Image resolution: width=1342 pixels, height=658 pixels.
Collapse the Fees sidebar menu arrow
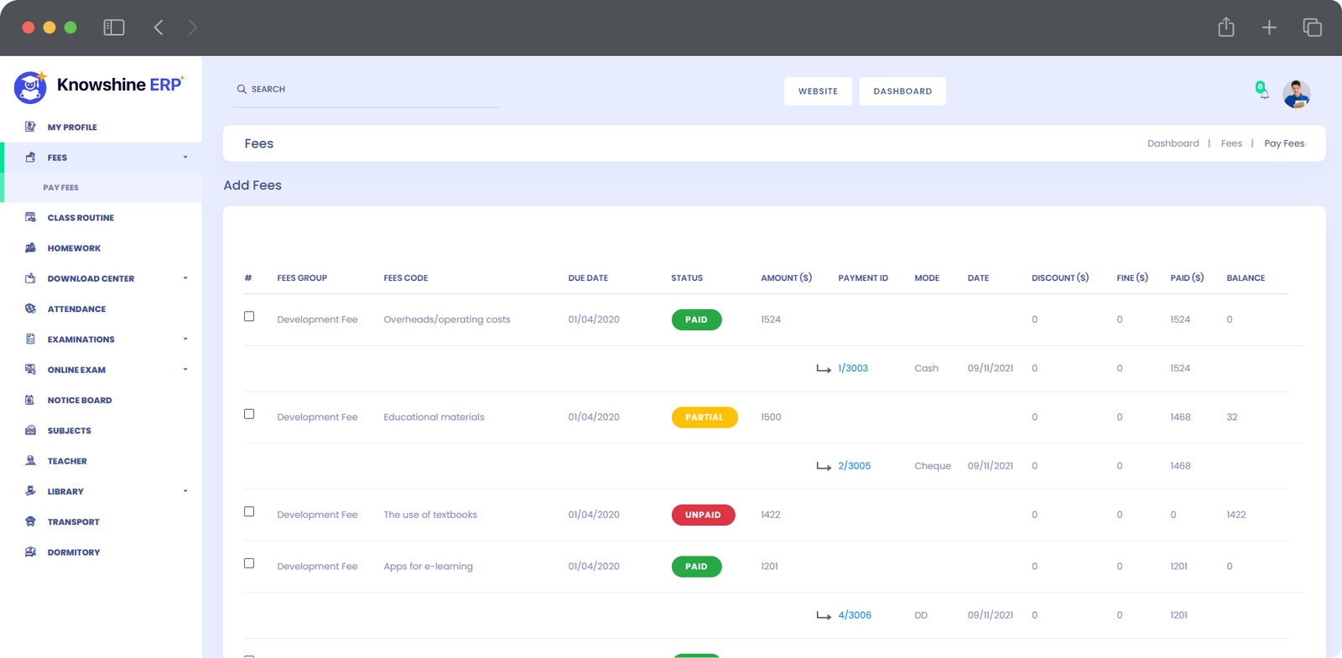(185, 158)
